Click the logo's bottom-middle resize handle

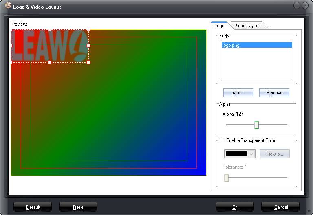(x=50, y=62)
